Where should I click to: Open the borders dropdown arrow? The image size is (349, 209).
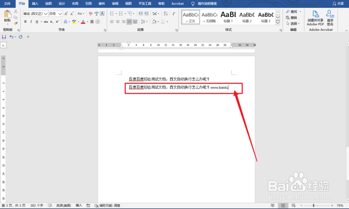click(x=167, y=22)
